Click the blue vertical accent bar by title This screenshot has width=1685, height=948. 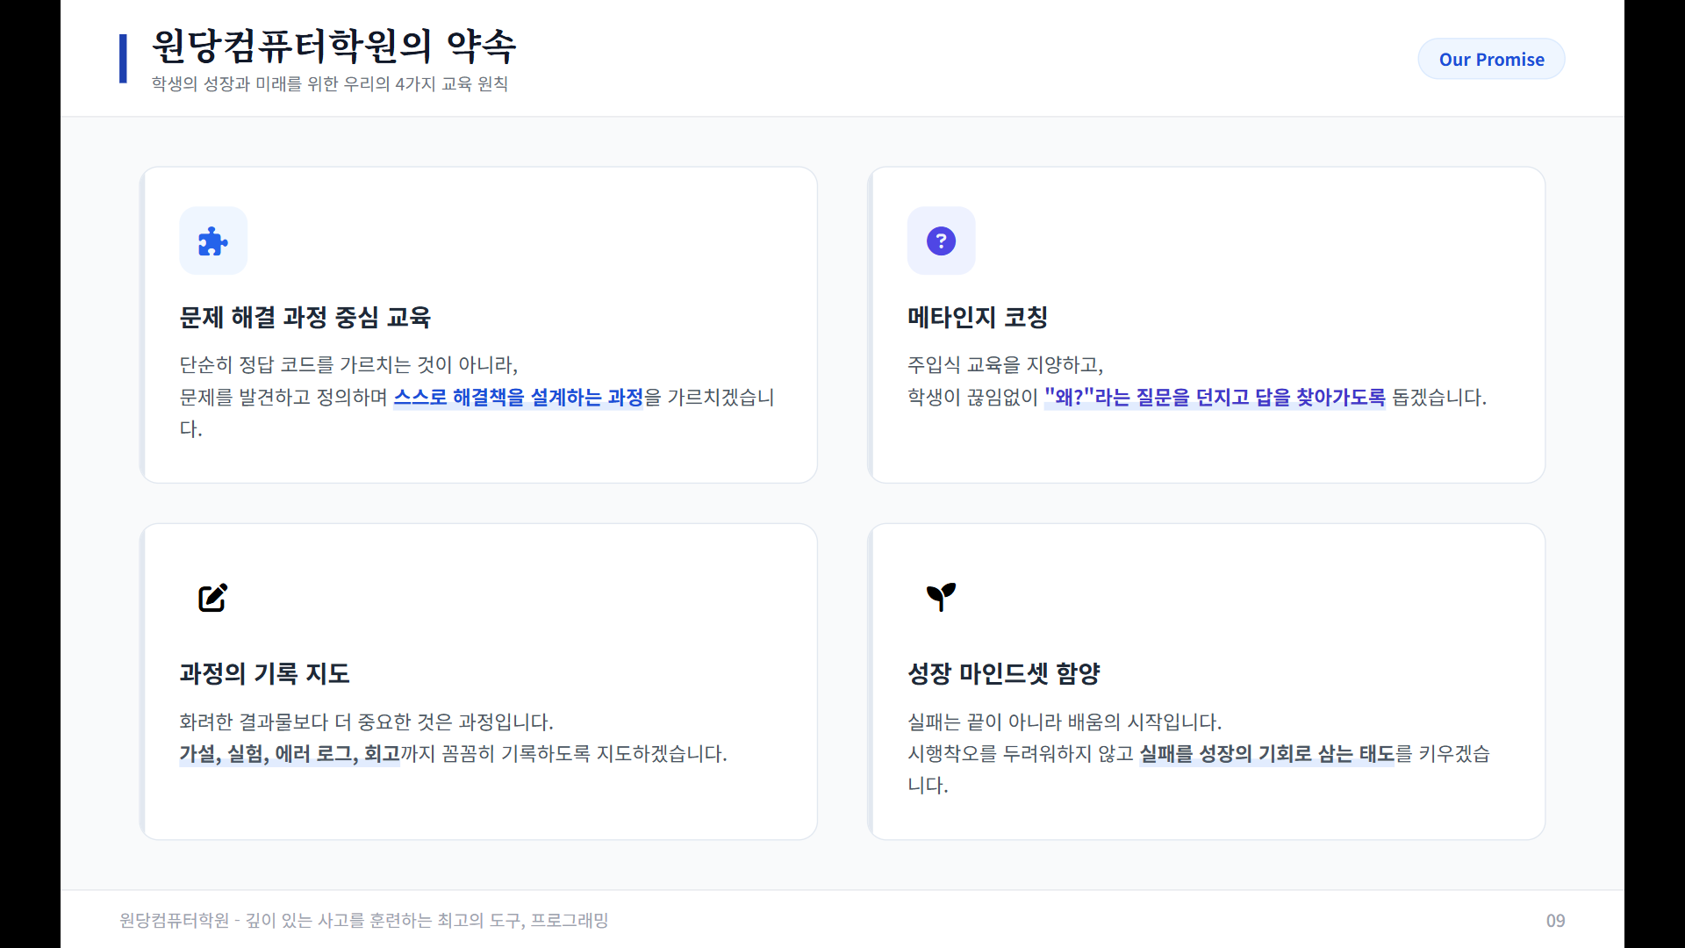pos(124,59)
